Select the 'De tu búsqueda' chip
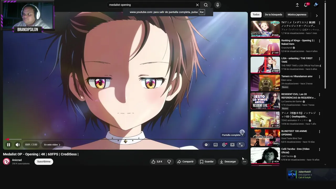336x189 pixels. pyautogui.click(x=274, y=15)
